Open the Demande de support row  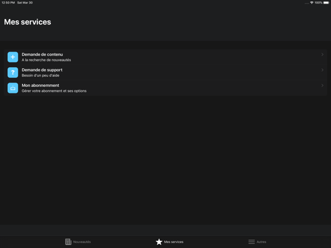165,72
